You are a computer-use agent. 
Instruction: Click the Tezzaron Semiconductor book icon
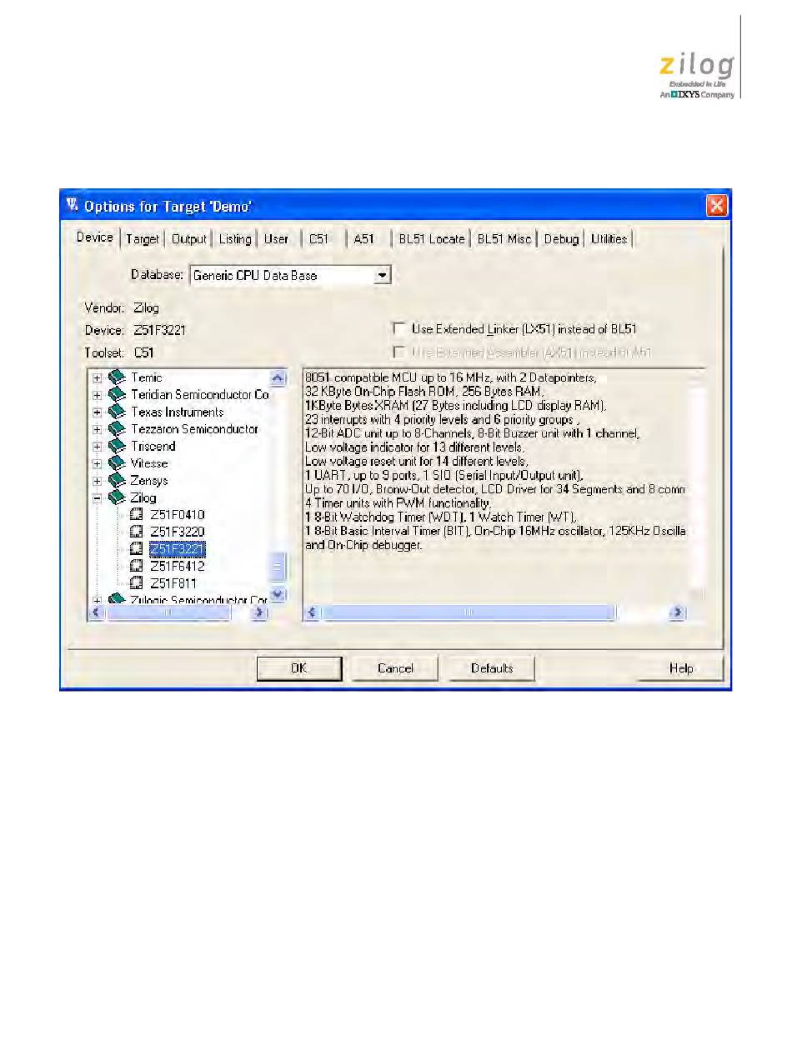pyautogui.click(x=117, y=429)
